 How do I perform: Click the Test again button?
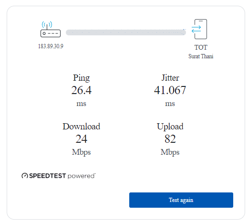[x=181, y=200]
